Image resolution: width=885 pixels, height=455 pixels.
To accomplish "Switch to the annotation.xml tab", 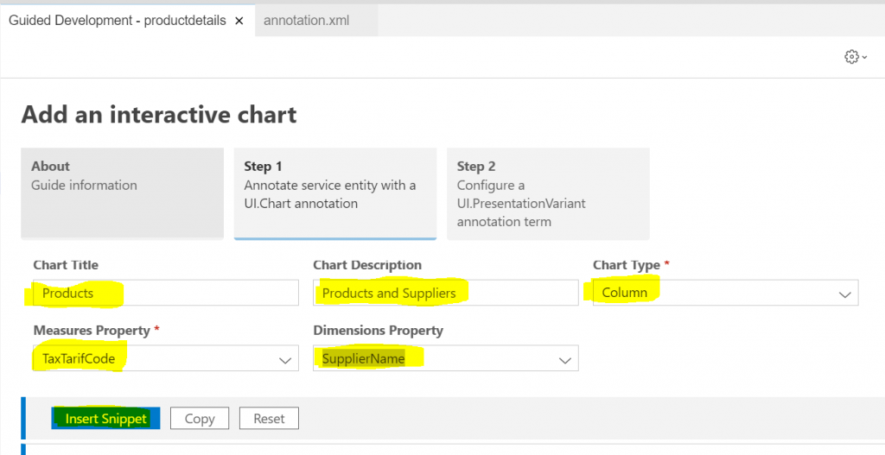I will [307, 21].
